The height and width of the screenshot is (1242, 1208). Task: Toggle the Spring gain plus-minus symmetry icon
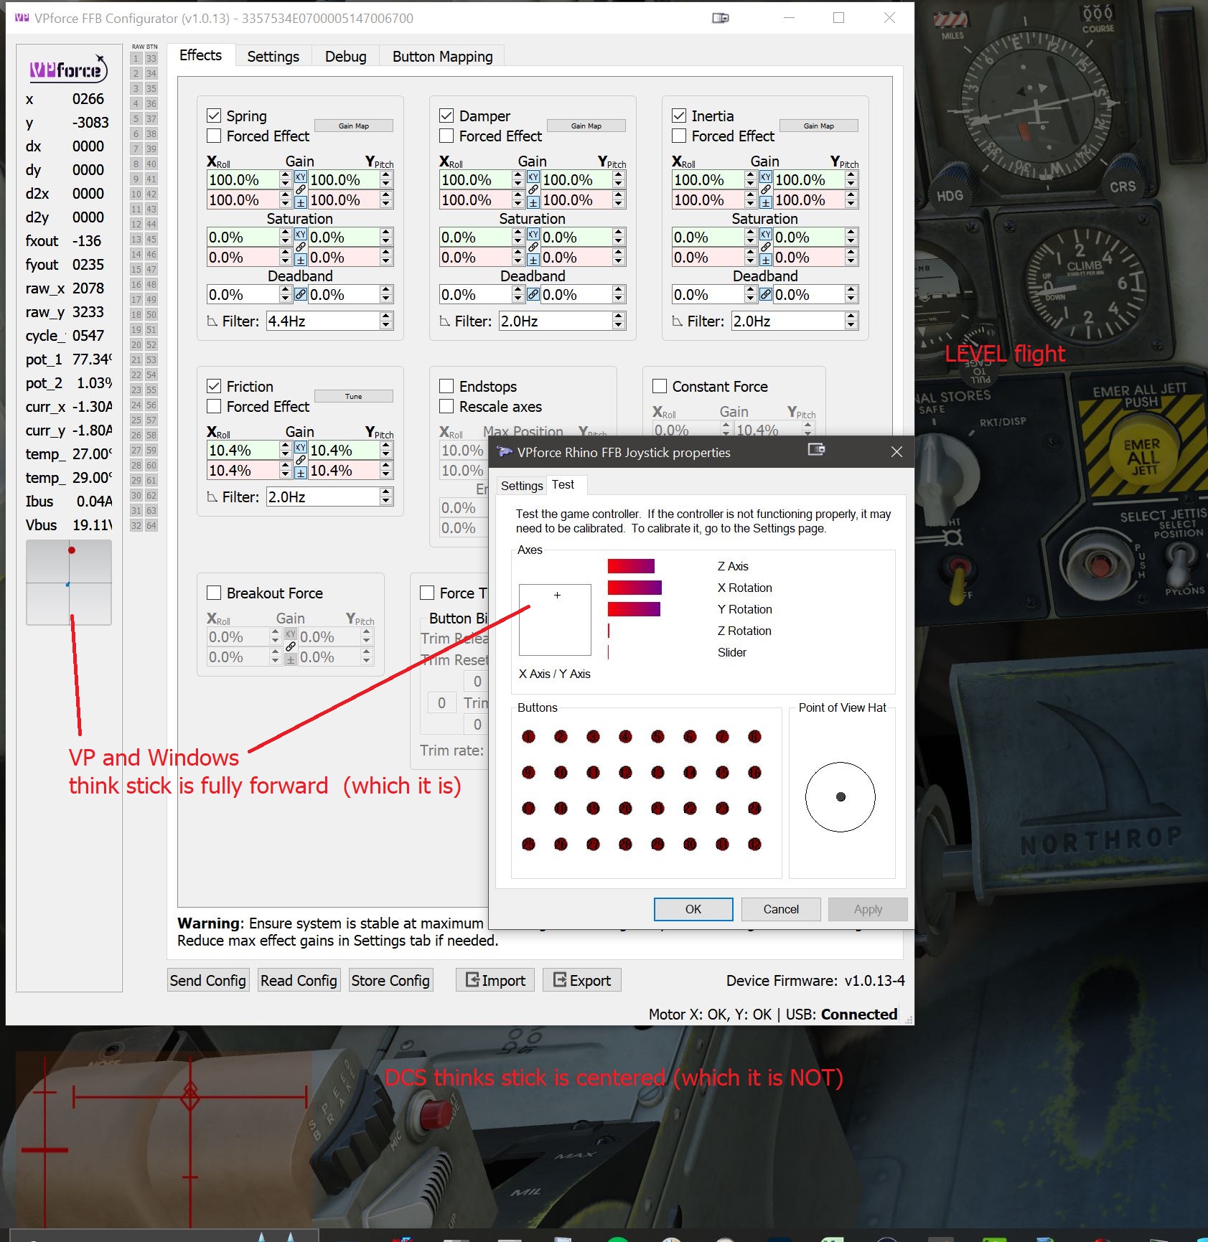301,202
